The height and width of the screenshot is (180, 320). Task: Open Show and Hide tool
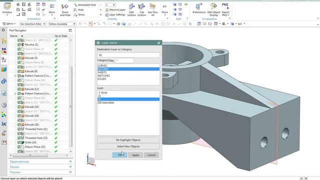pos(65,10)
